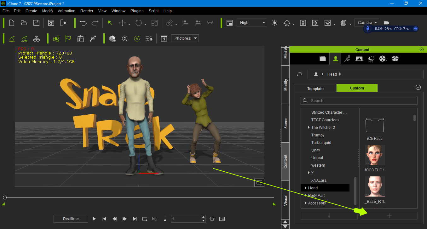
Task: Play the animation
Action: tap(94, 219)
